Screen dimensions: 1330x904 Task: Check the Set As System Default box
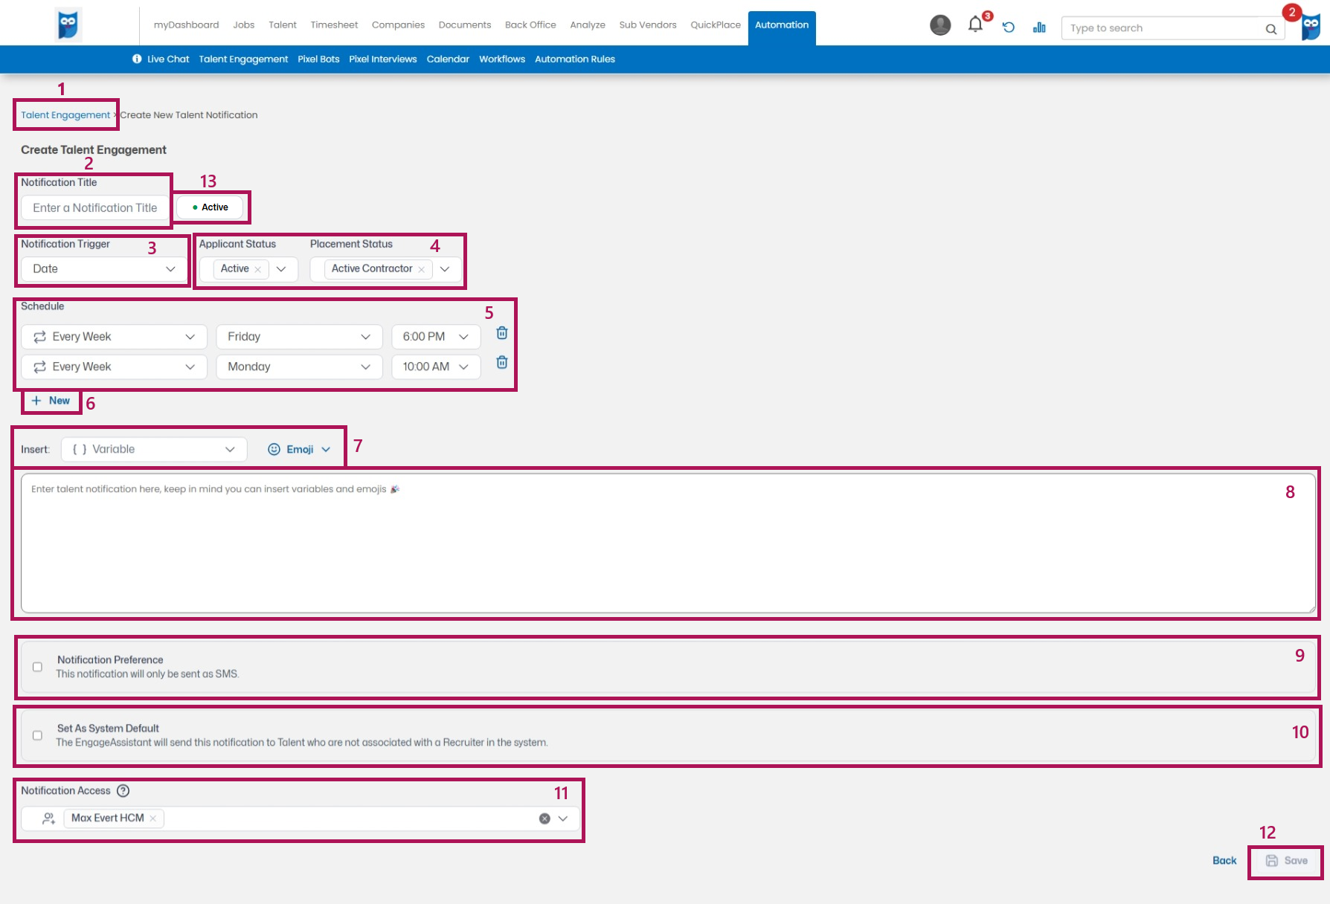point(37,735)
